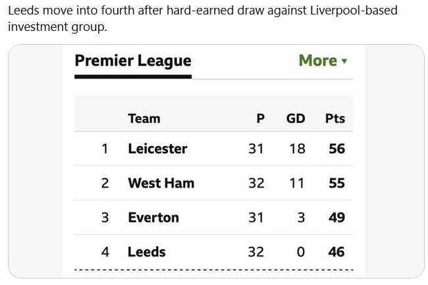Sort by the P column header

click(x=260, y=118)
